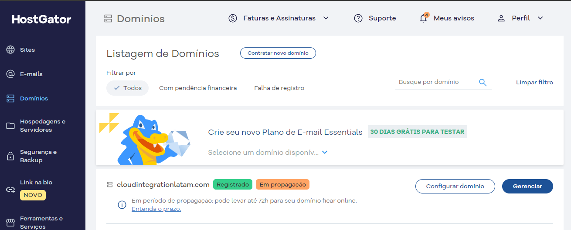571x230 pixels.
Task: Expand the Perfil dropdown chevron
Action: click(x=540, y=18)
